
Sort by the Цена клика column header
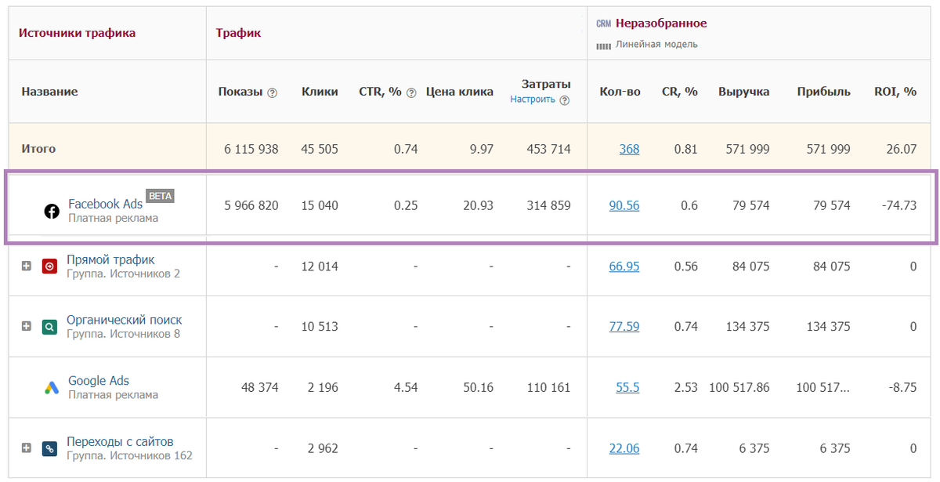point(460,92)
